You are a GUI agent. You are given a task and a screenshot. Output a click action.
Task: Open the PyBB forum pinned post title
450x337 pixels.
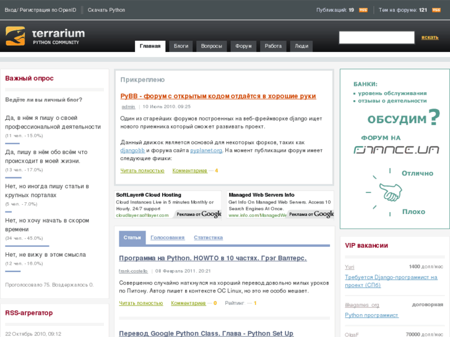click(x=218, y=96)
